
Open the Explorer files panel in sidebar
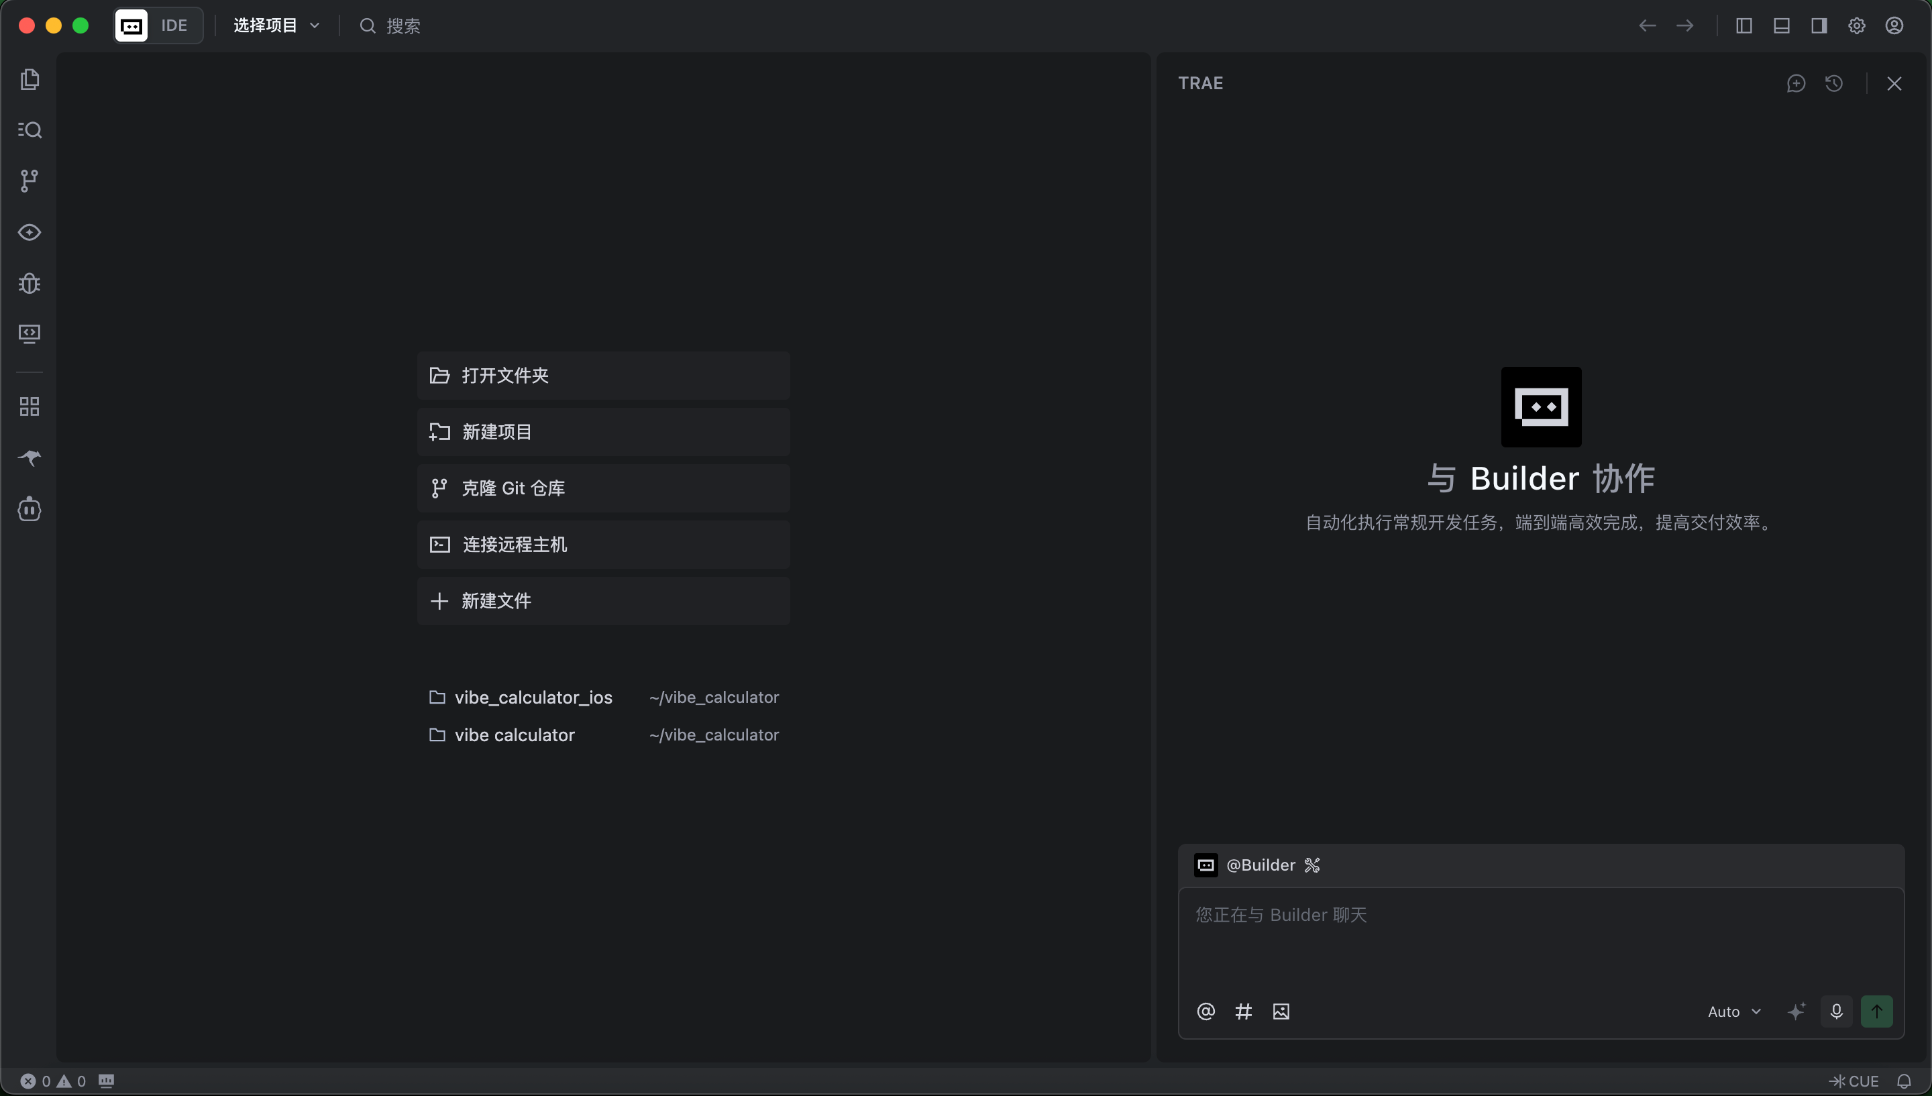coord(30,79)
